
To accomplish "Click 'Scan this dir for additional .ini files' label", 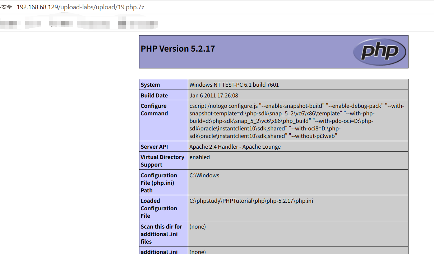I will pyautogui.click(x=163, y=234).
